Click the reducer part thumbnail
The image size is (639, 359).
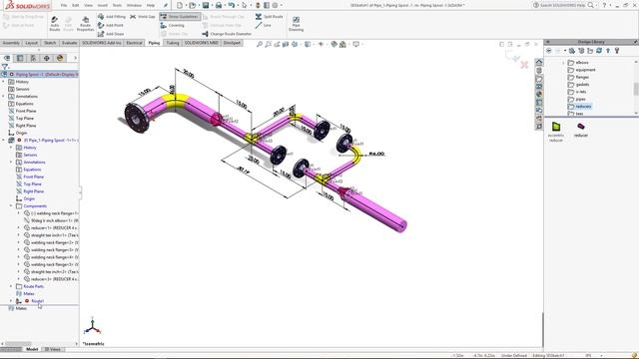(581, 127)
